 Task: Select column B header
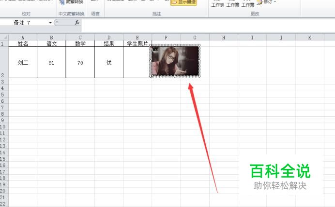(51, 38)
